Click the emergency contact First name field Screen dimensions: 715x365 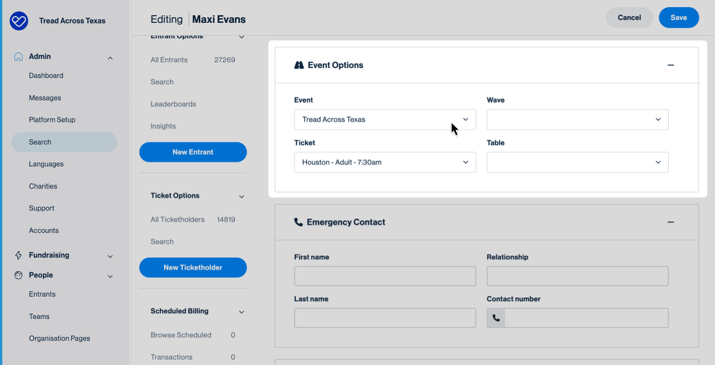point(385,276)
